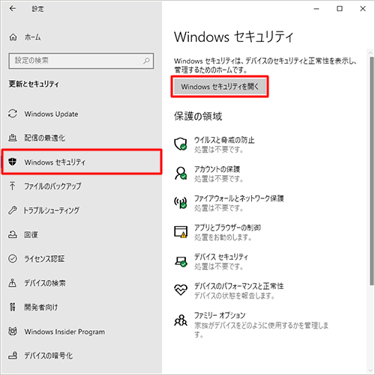Image resolution: width=375 pixels, height=375 pixels.
Task: Click the ファイルのバックアップ arrow icon
Action: point(13,186)
